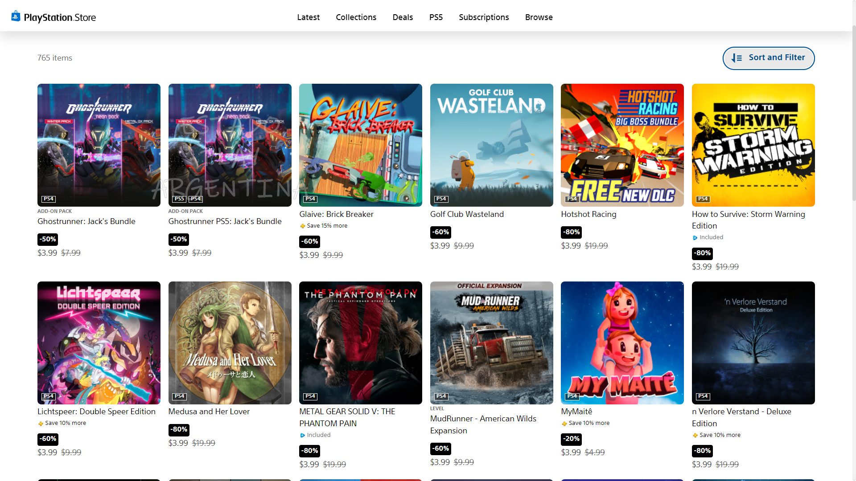Viewport: 856px width, 481px height.
Task: Open Hotshot Racing title link
Action: point(588,214)
